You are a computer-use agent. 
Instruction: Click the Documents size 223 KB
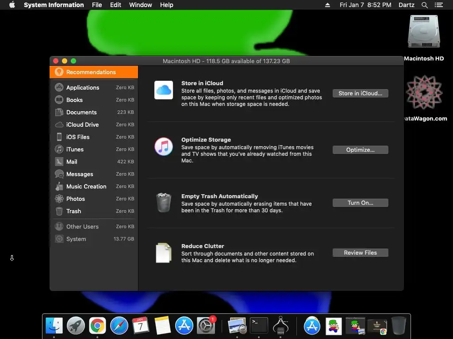point(125,112)
